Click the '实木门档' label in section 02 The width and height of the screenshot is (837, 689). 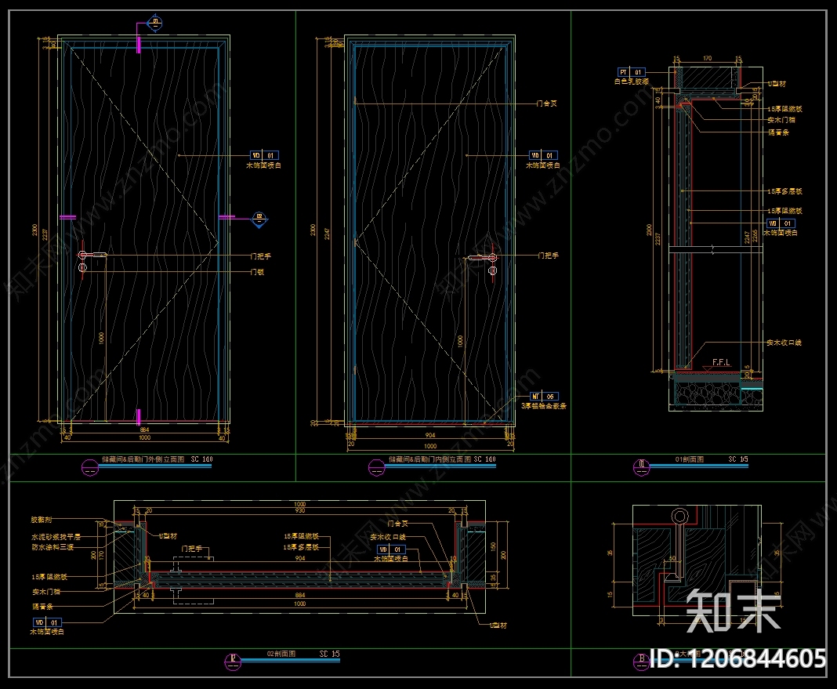coord(46,592)
